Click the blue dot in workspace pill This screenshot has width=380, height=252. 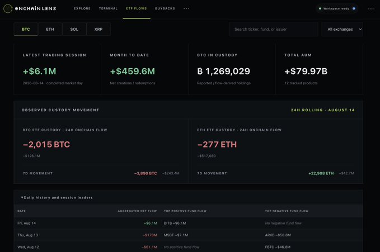pyautogui.click(x=354, y=8)
